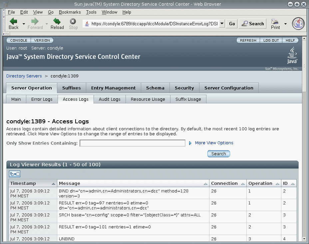The image size is (309, 244).
Task: Click the LOG OUT button
Action: [271, 40]
